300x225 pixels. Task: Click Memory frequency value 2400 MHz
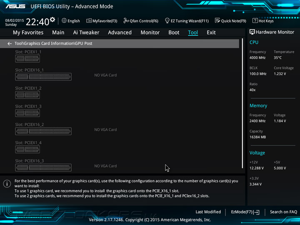[x=257, y=121]
